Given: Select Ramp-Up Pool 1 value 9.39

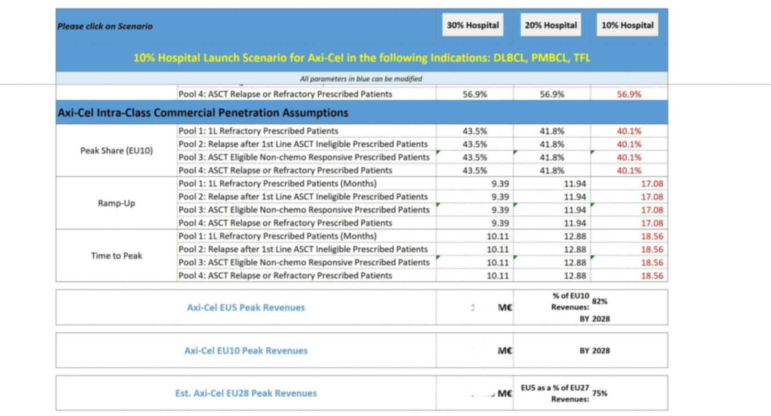Looking at the screenshot, I should [500, 184].
